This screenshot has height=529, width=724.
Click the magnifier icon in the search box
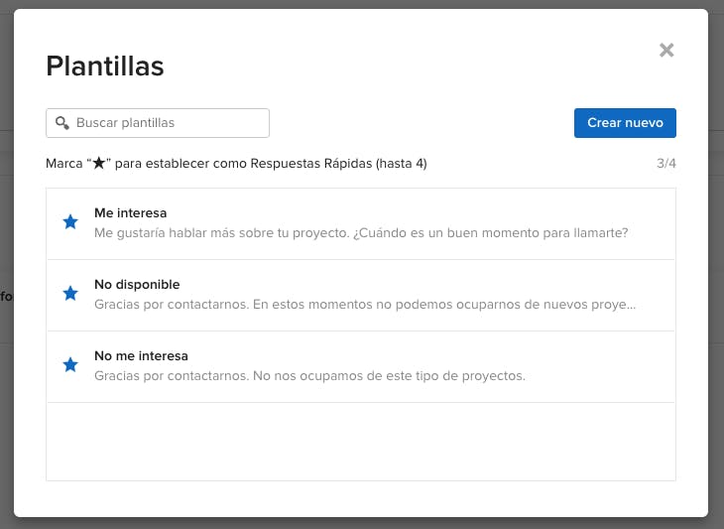[61, 123]
